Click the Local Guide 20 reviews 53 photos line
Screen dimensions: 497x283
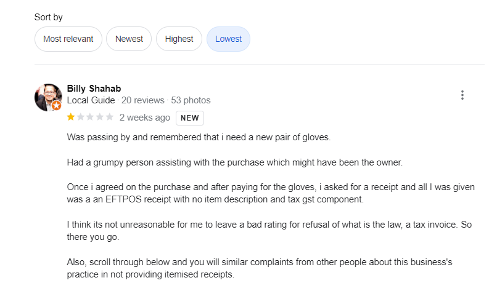pos(139,100)
